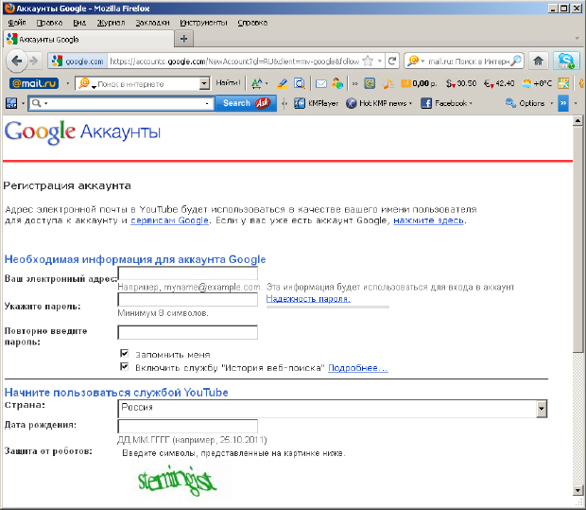Click the colorful people icon next to envelope
This screenshot has height=510, width=586.
[337, 83]
